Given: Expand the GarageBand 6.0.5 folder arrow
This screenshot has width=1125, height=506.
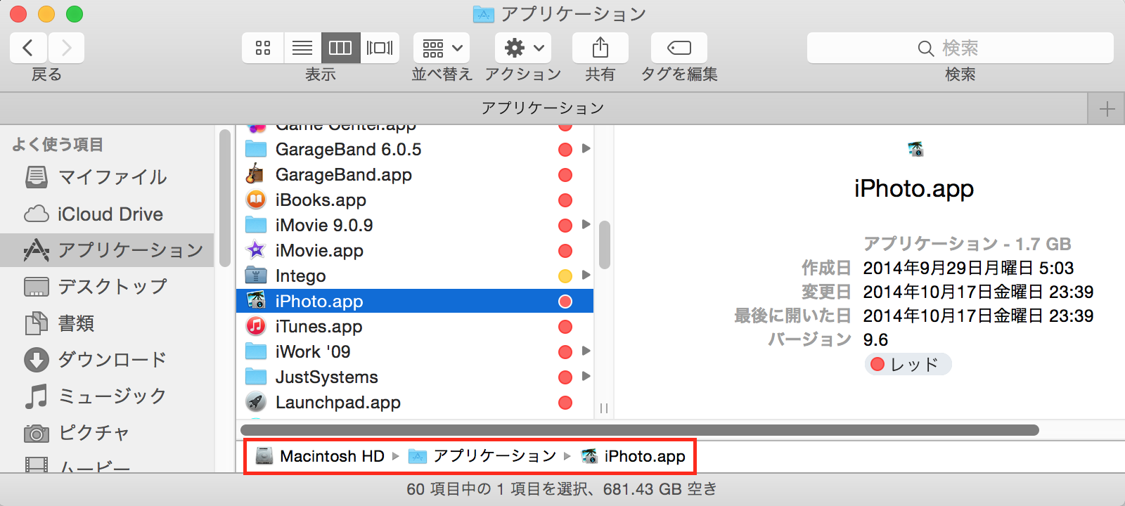Looking at the screenshot, I should pos(586,149).
